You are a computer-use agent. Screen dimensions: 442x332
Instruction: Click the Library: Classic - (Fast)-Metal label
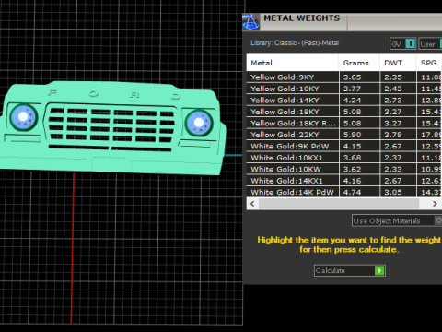295,43
